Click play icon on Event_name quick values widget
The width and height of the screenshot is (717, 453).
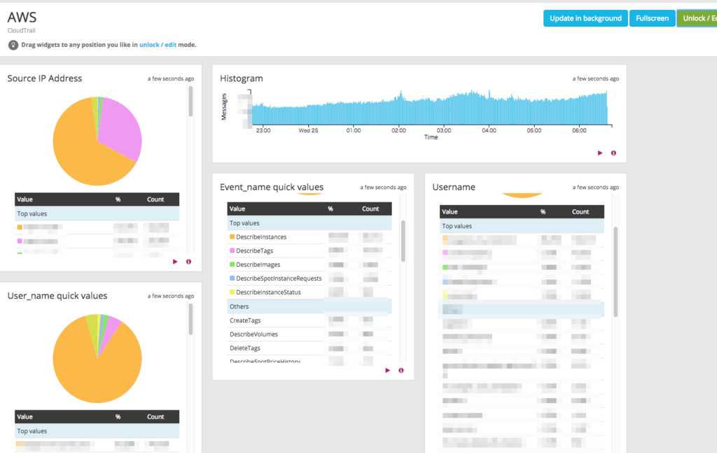point(387,370)
